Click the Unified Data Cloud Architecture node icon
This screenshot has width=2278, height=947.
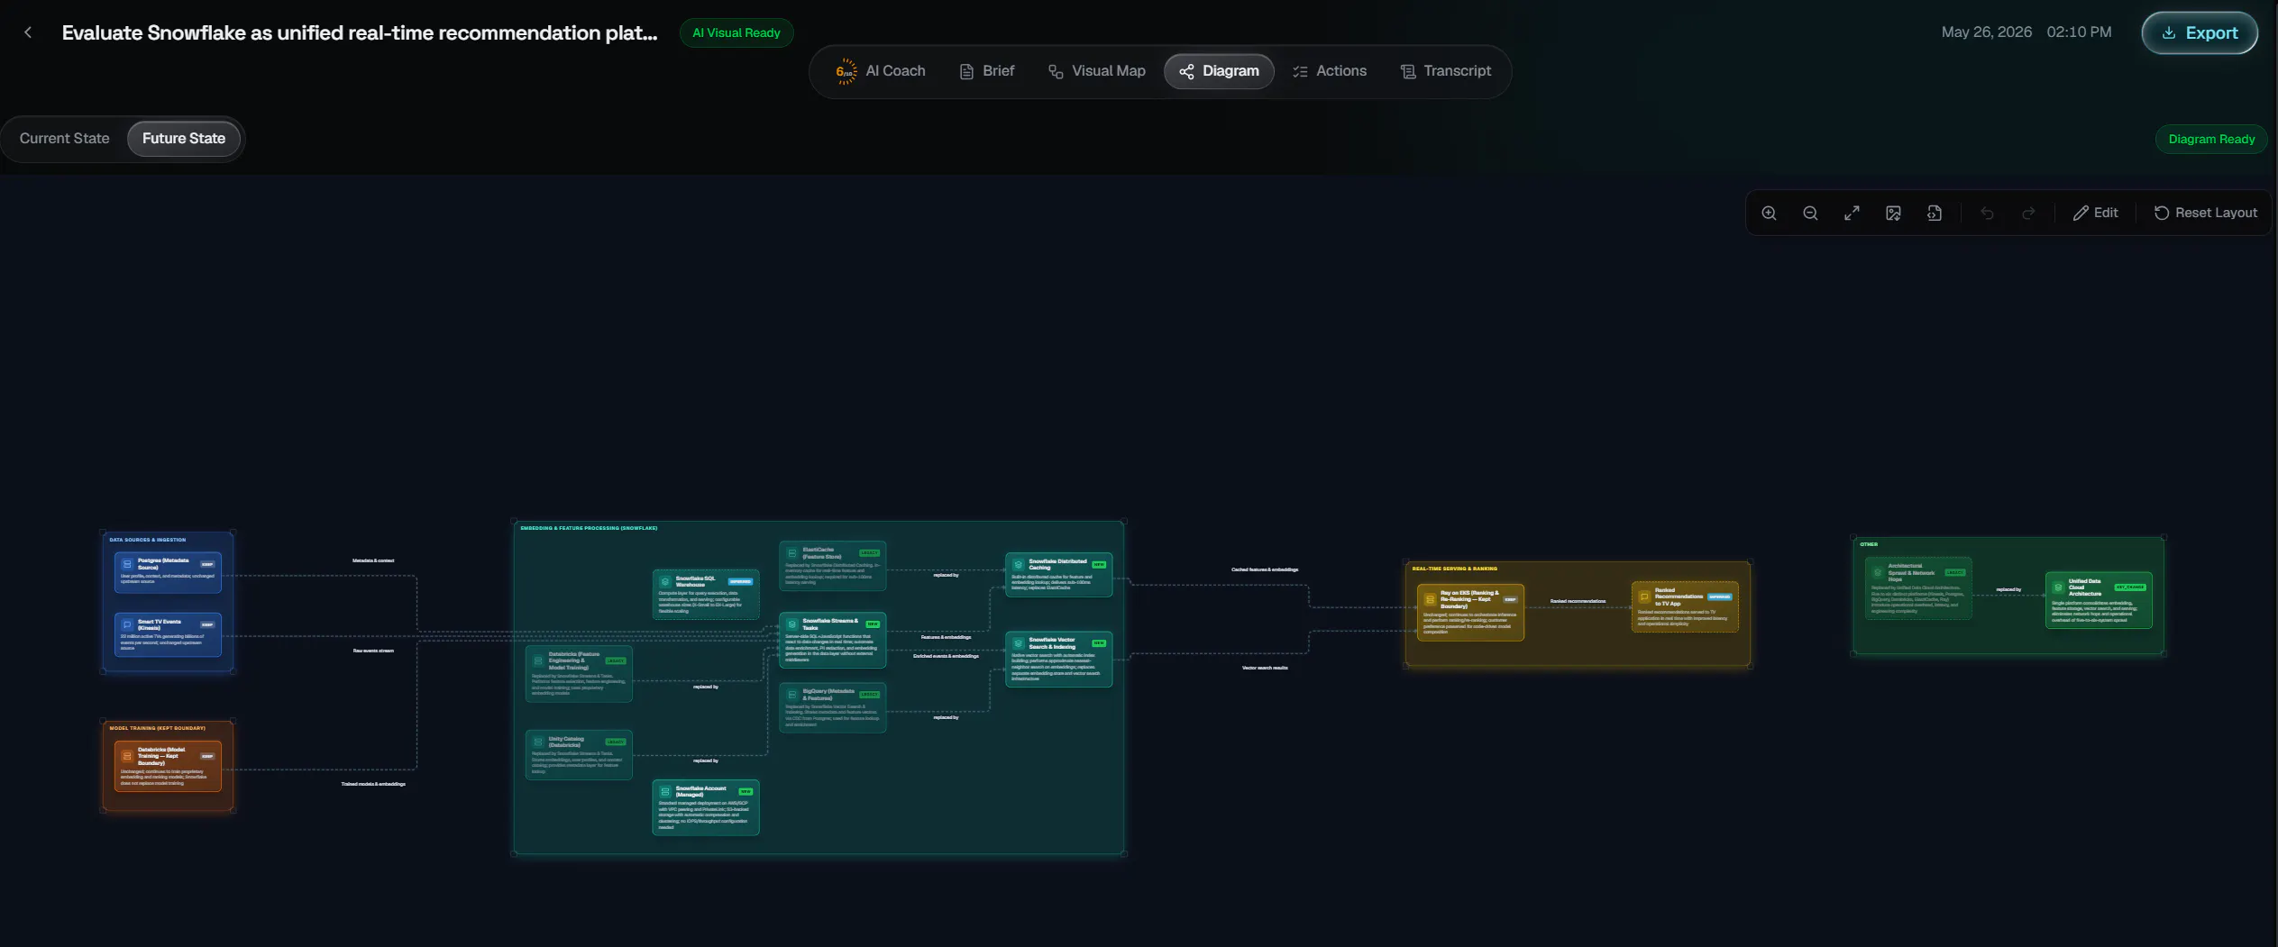pyautogui.click(x=2058, y=587)
